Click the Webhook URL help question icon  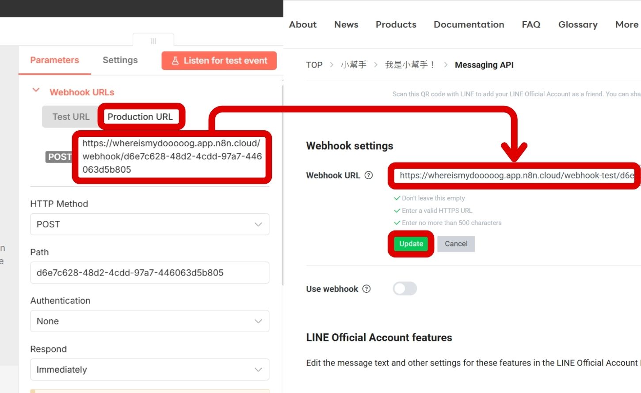pos(369,175)
